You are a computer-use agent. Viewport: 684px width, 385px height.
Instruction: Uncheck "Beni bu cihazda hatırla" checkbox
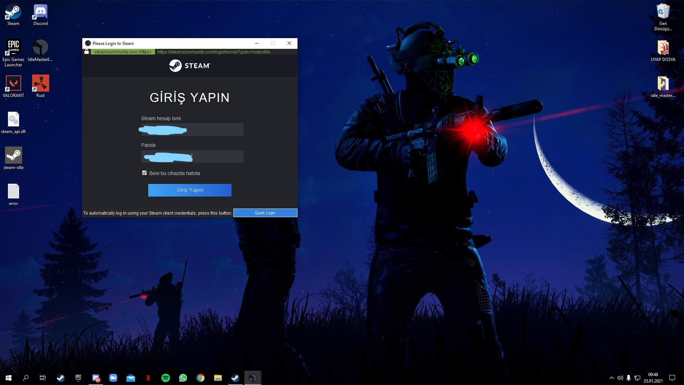point(144,173)
